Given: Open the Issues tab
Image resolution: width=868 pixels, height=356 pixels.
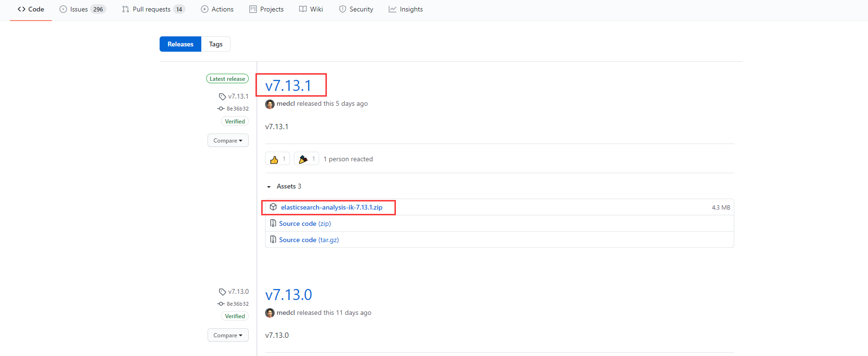Looking at the screenshot, I should 82,9.
